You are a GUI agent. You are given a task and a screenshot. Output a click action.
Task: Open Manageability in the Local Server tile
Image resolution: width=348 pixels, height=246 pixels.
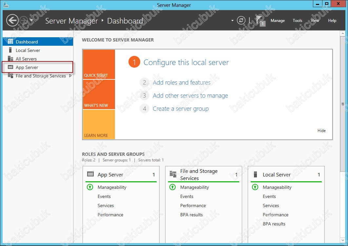[x=277, y=187]
